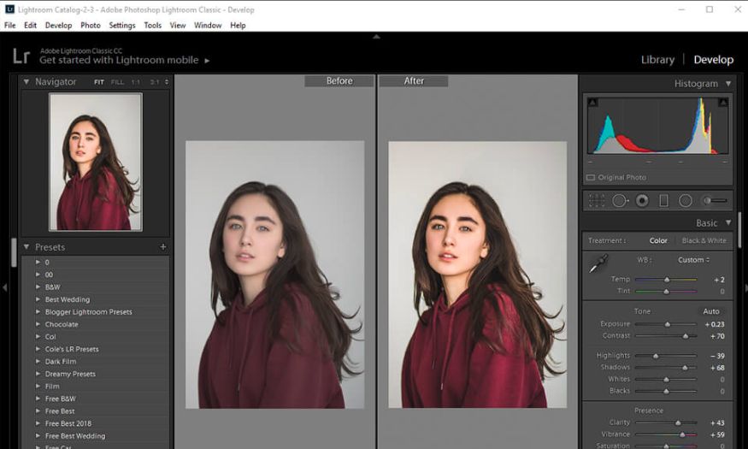Click the Temp slider handle

tap(667, 280)
